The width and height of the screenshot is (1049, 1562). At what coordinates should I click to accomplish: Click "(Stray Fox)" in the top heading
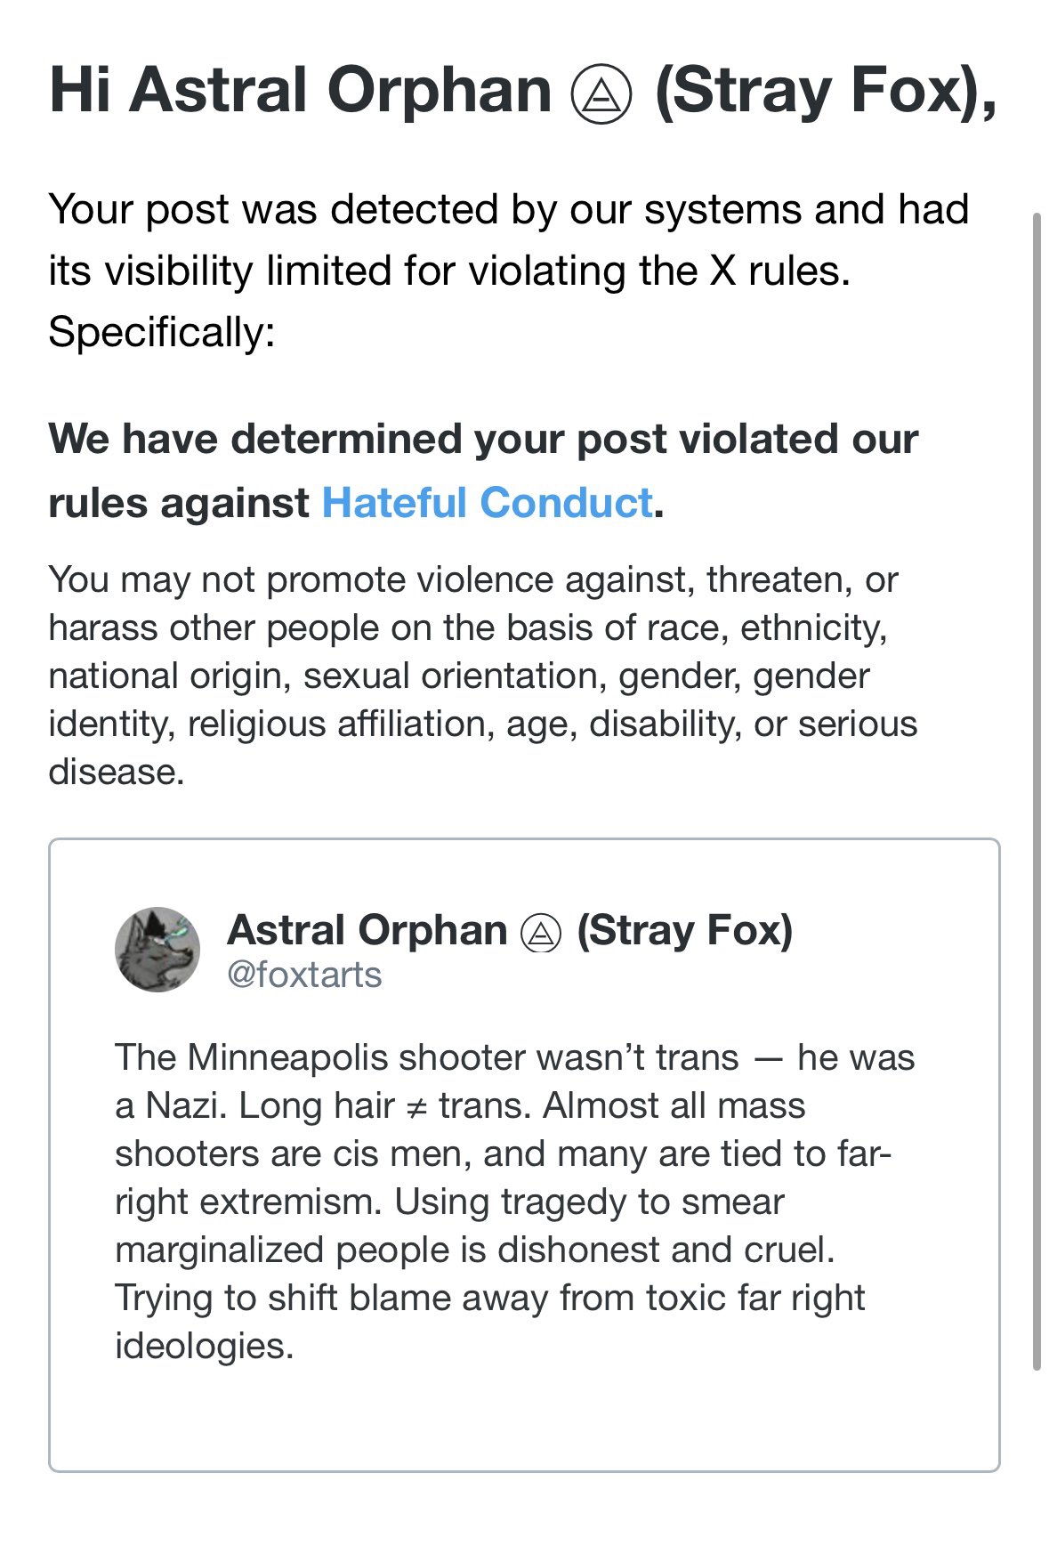coord(825,91)
